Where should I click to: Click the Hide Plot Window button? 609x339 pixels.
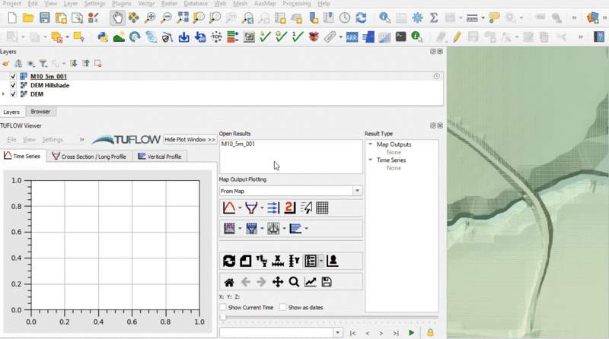(x=190, y=140)
